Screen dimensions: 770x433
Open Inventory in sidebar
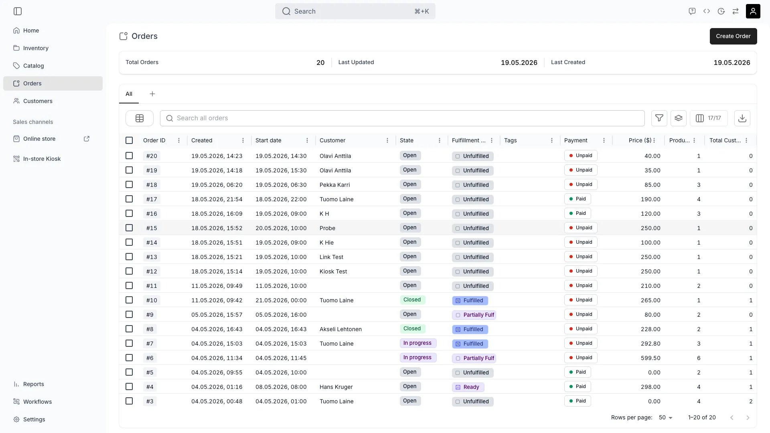pyautogui.click(x=53, y=48)
